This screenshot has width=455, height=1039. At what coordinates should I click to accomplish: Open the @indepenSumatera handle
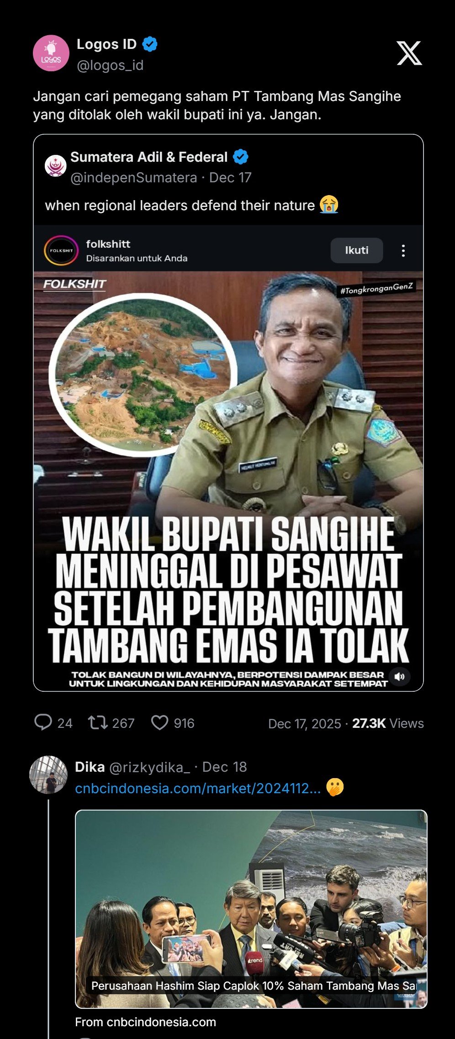click(134, 177)
